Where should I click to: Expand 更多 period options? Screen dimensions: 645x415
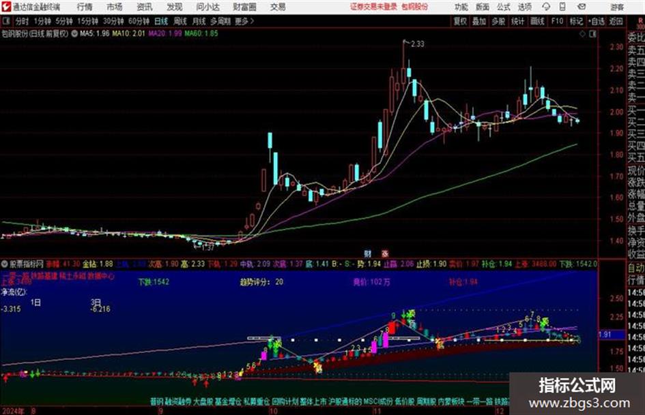pyautogui.click(x=244, y=21)
